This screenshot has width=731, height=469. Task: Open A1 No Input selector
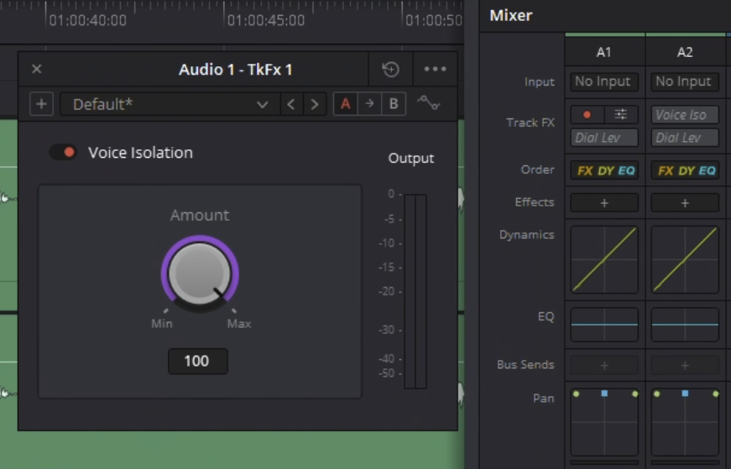tap(603, 81)
